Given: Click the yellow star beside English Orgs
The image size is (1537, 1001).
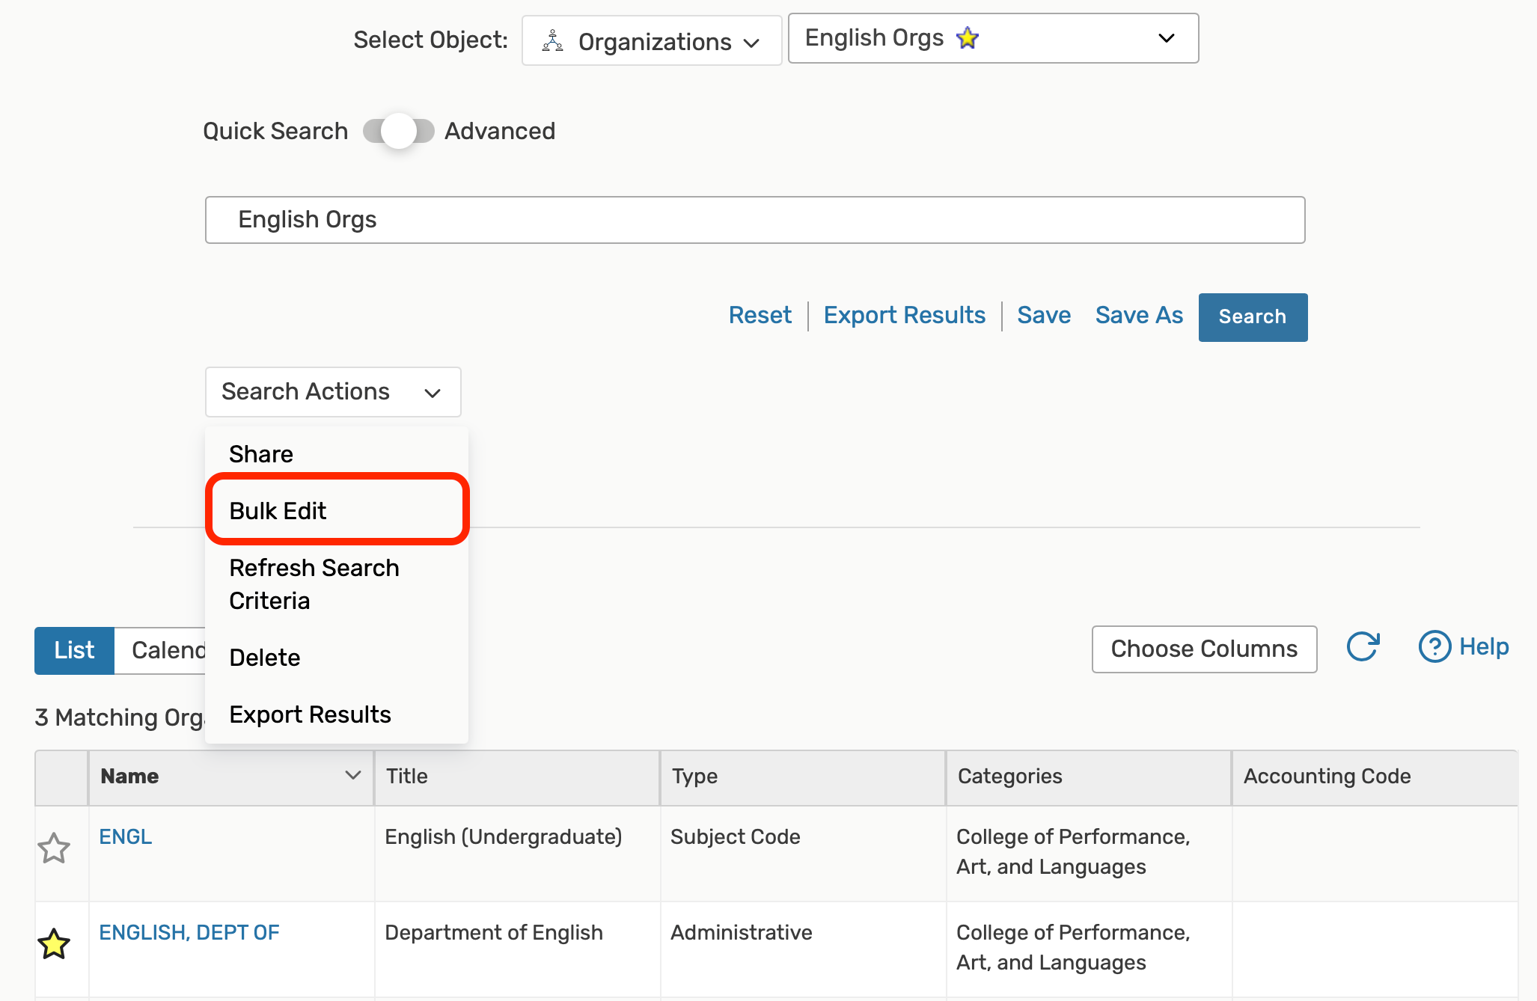Looking at the screenshot, I should [967, 38].
